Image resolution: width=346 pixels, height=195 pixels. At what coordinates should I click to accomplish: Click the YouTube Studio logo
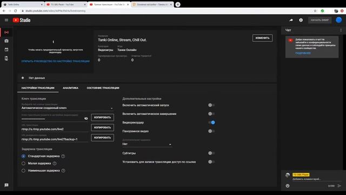[22, 20]
